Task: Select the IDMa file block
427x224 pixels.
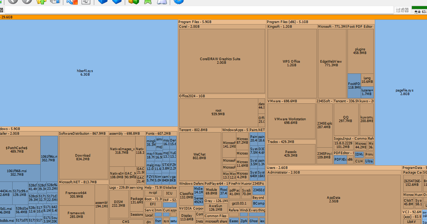Action: coord(359,154)
